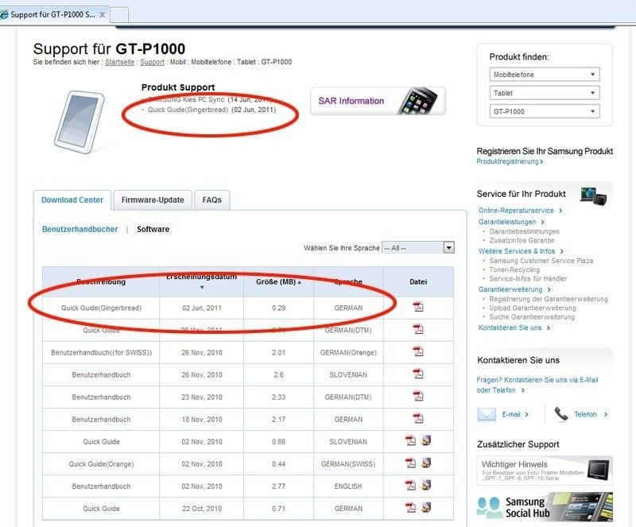This screenshot has width=636, height=527.
Task: Download PDF for Slovenian Quick Guide 02 Nov
Action: click(x=410, y=440)
